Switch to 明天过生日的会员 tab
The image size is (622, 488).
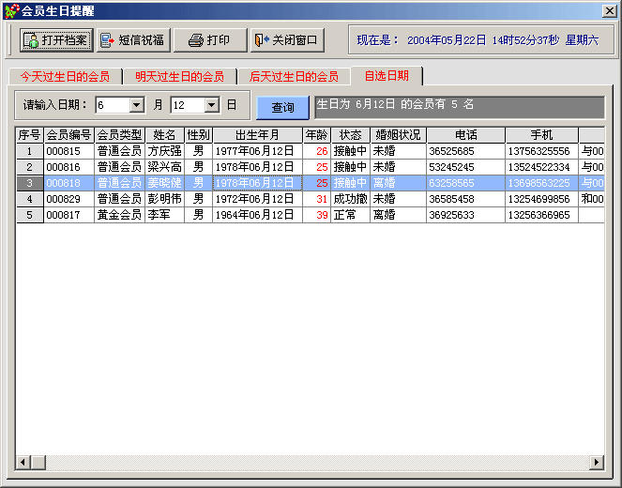click(x=179, y=77)
